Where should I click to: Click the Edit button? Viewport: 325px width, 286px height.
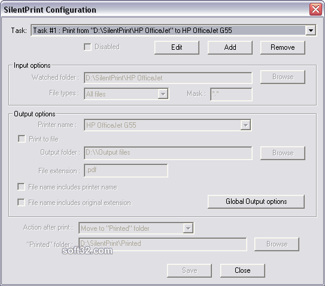pos(177,47)
